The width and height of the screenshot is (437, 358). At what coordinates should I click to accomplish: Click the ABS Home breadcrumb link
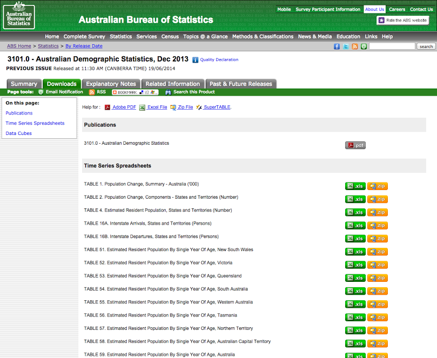point(19,46)
